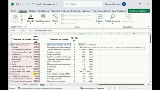Click inside the formula bar text
Screen dimensions: 160x90
pyautogui.click(x=43, y=30)
